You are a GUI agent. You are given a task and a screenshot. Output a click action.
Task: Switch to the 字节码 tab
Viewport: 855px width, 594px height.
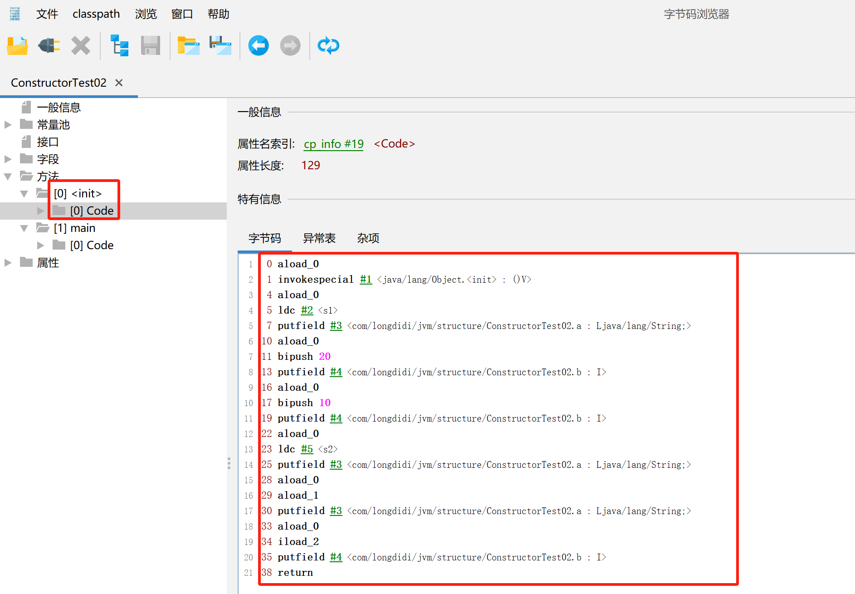[x=265, y=238]
